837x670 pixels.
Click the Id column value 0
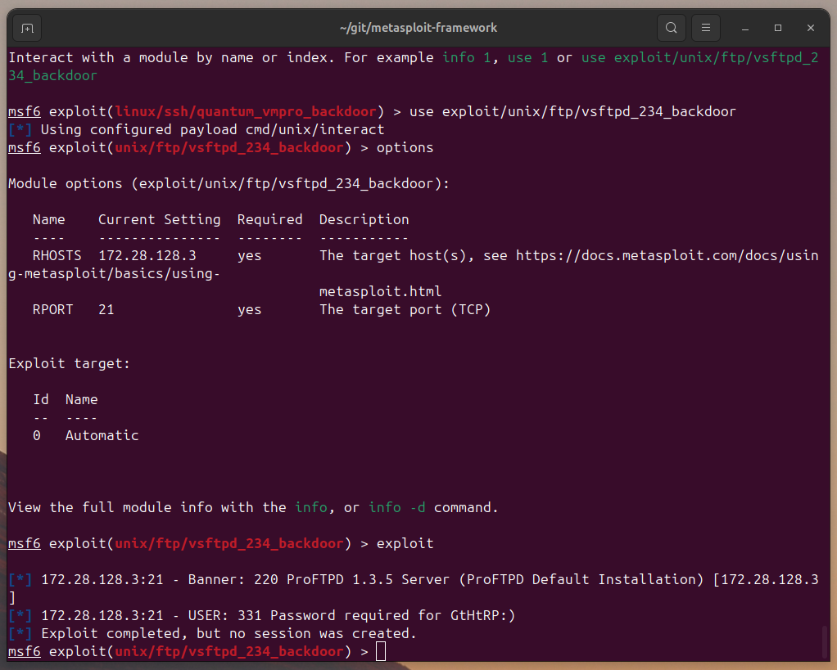point(36,435)
